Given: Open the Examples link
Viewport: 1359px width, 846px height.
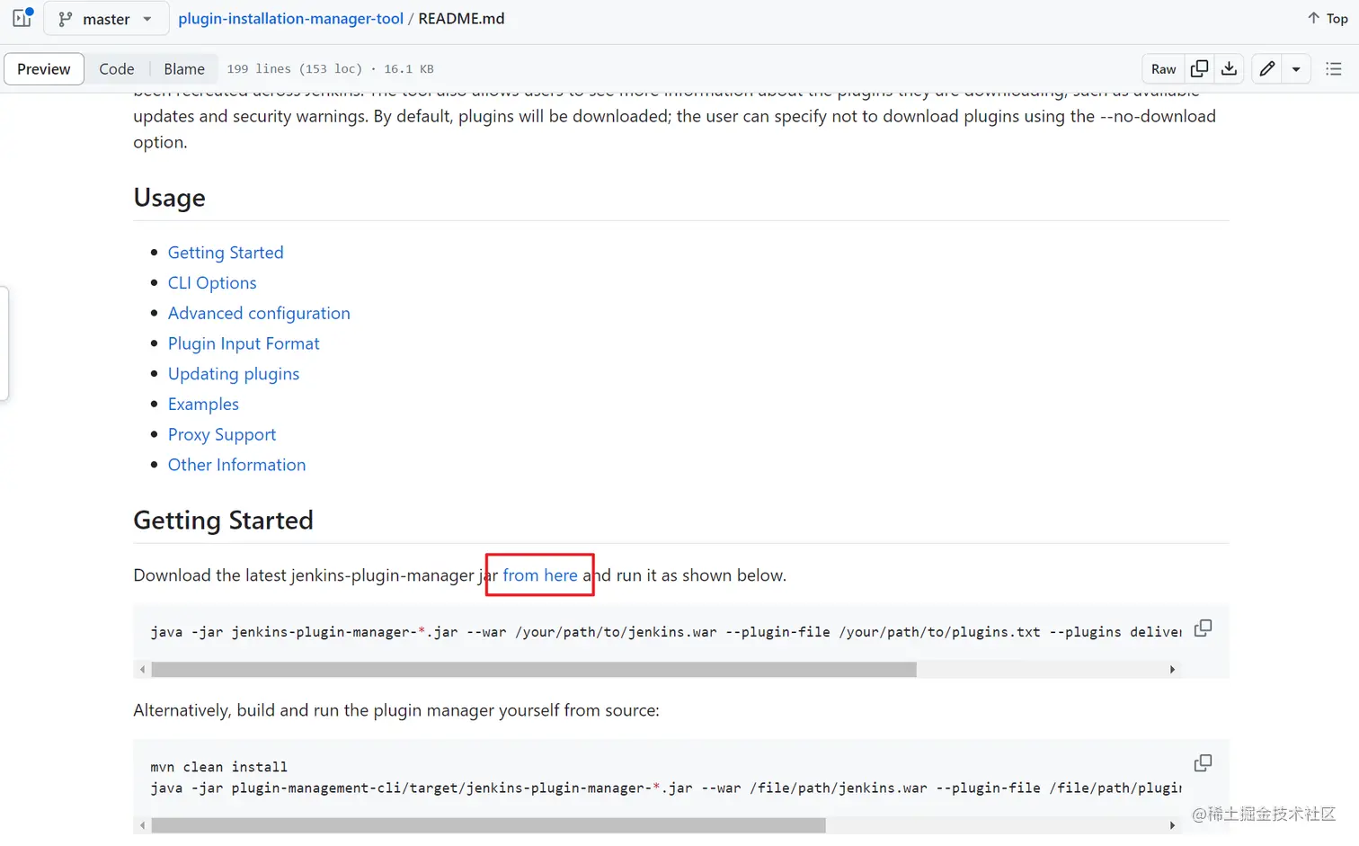Looking at the screenshot, I should [x=203, y=405].
